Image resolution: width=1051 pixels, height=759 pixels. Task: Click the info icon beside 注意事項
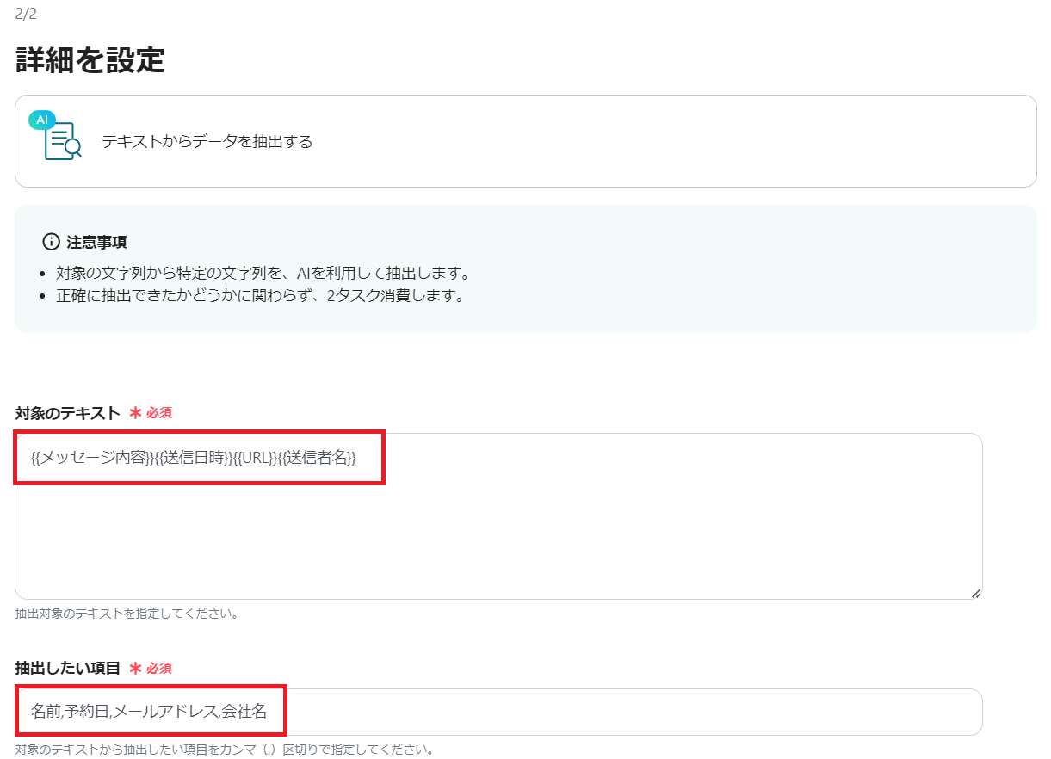click(51, 242)
